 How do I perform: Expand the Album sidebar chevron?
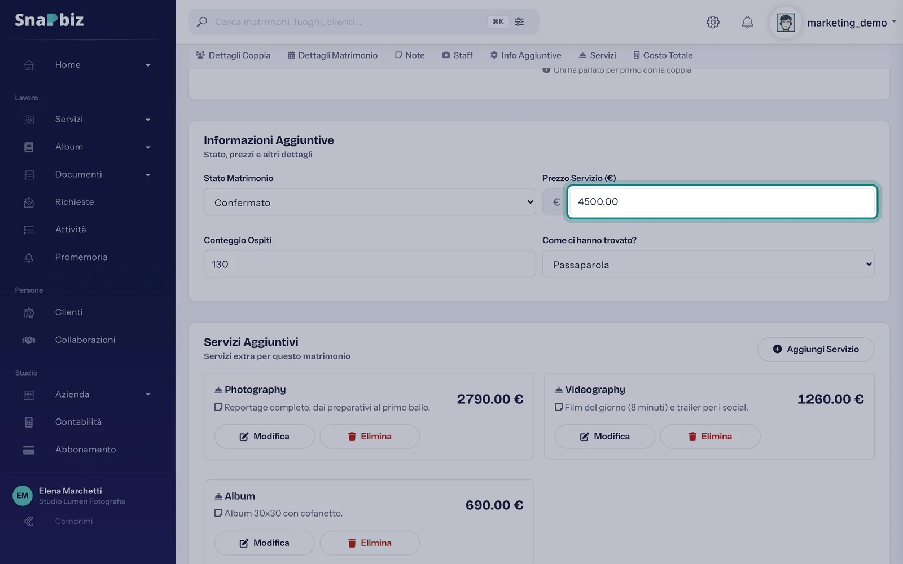coord(148,148)
